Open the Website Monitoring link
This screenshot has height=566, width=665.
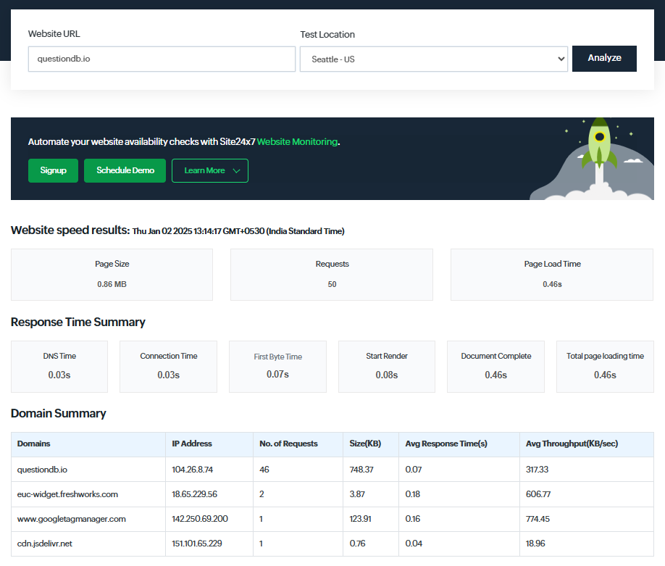[x=297, y=142]
